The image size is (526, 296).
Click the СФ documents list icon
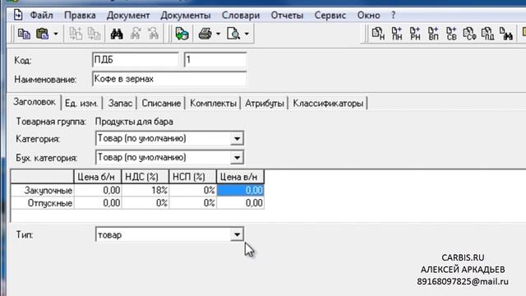coord(469,34)
